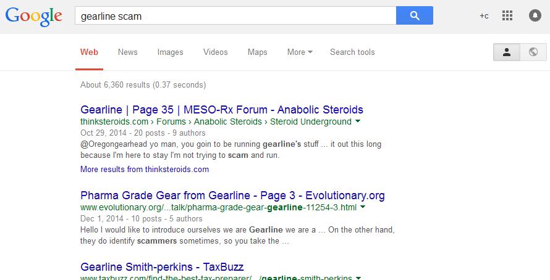This screenshot has width=550, height=280.
Task: Switch to global results globe toggle
Action: click(533, 52)
